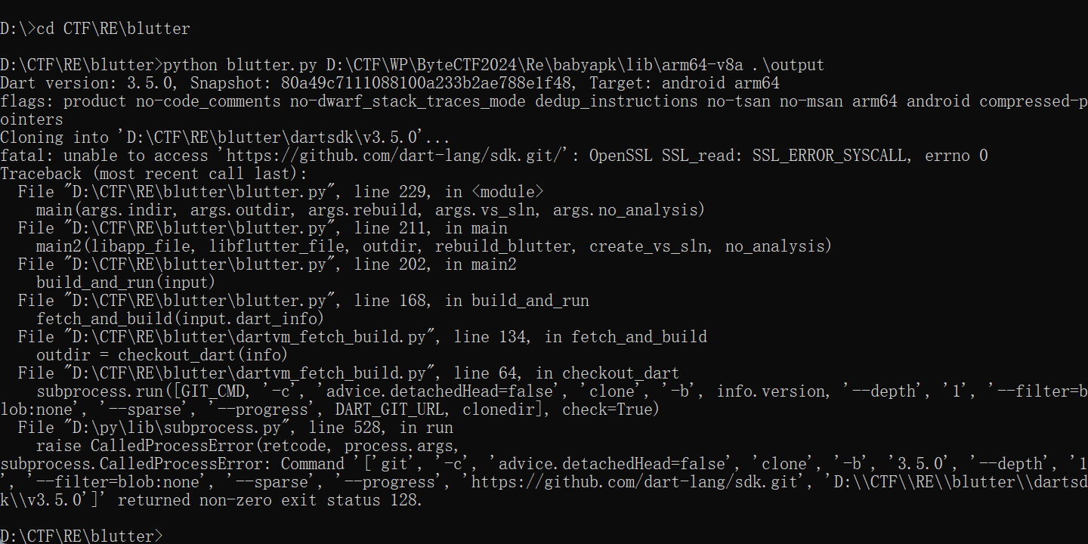Click the 'returned non-zero exit status 128' text
The width and height of the screenshot is (1088, 544).
[270, 500]
